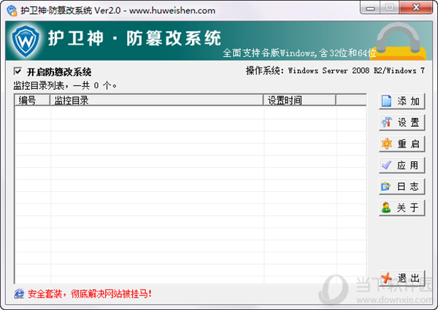Image resolution: width=438 pixels, height=310 pixels.
Task: Exit the program via 退出 button
Action: point(401,278)
